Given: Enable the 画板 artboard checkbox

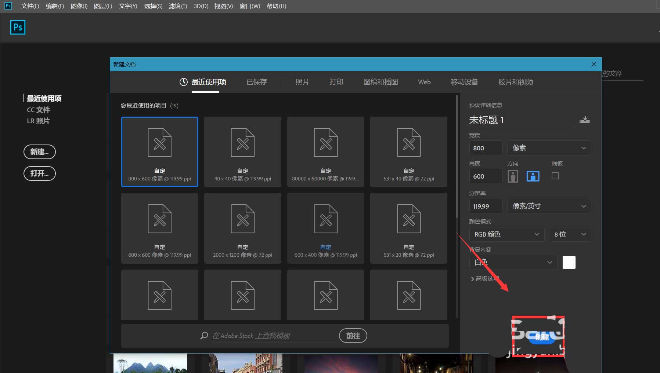Looking at the screenshot, I should 555,176.
